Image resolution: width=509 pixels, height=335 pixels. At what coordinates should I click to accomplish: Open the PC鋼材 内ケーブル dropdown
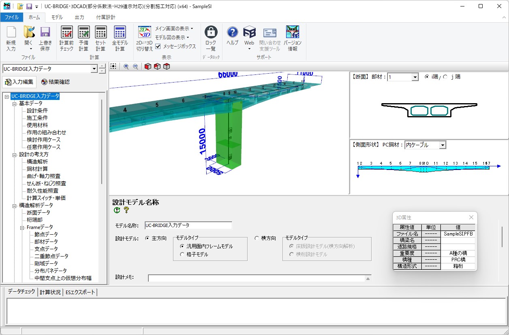click(x=442, y=145)
